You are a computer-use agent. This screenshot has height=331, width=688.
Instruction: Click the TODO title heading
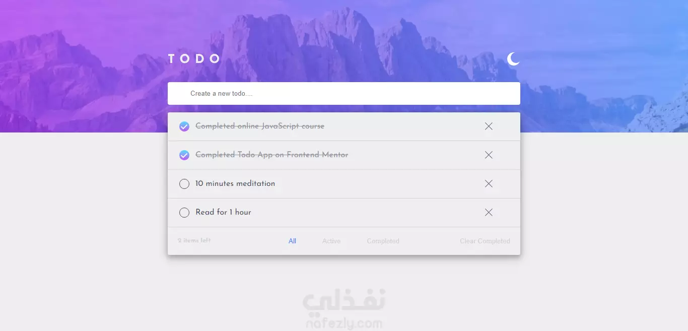point(194,59)
